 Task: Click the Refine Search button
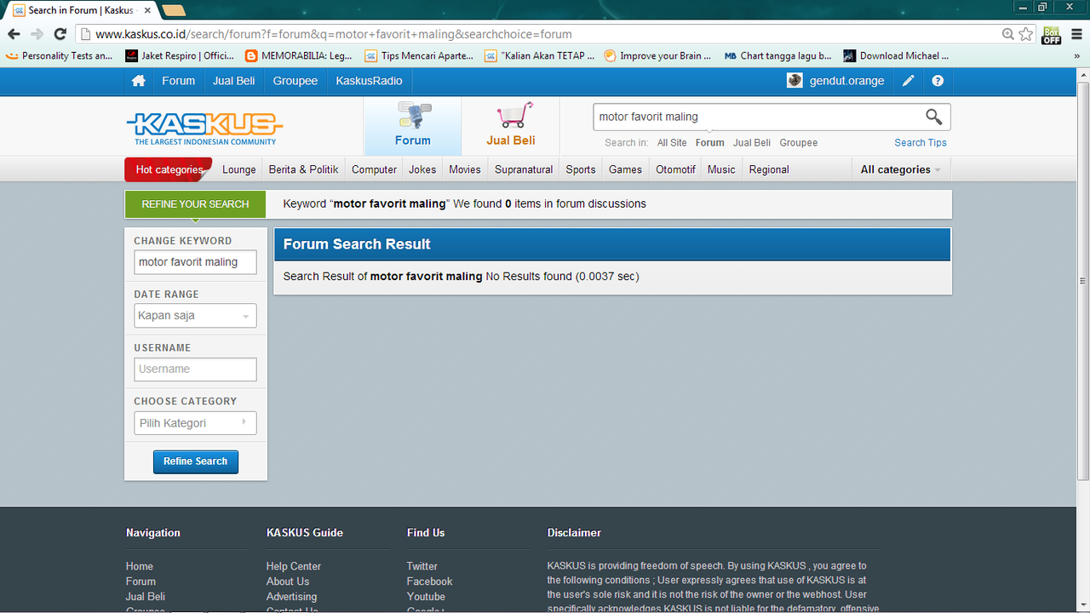(196, 461)
